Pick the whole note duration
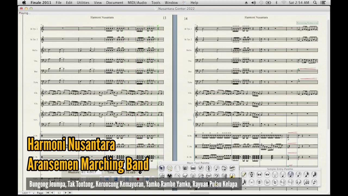Image resolution: width=348 pixels, height=196 pixels. click(x=267, y=174)
